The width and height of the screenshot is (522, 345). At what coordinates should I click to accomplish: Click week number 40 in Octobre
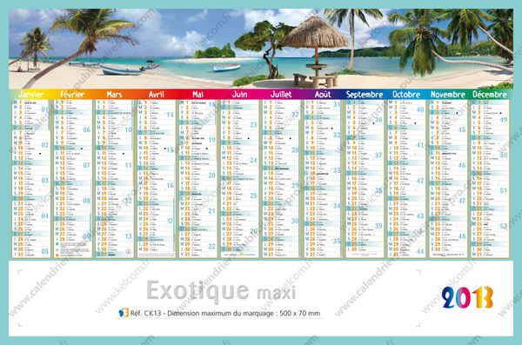(x=420, y=109)
